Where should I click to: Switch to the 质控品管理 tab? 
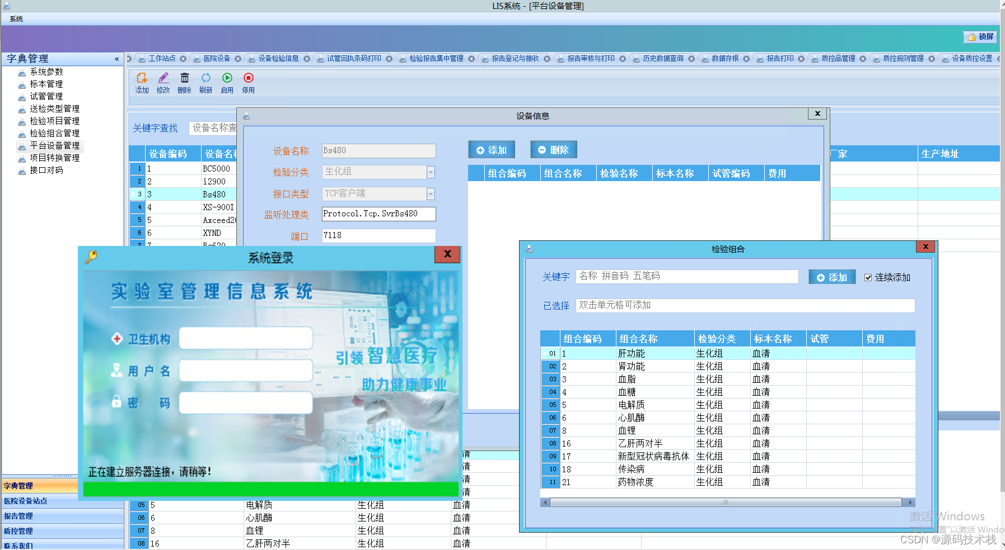pos(839,58)
